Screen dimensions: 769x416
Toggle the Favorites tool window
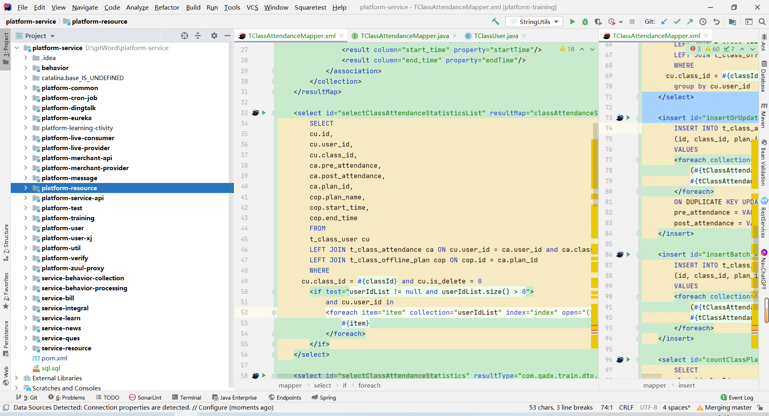tap(6, 291)
